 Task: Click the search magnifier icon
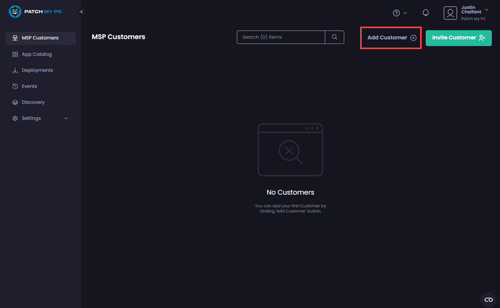point(335,37)
